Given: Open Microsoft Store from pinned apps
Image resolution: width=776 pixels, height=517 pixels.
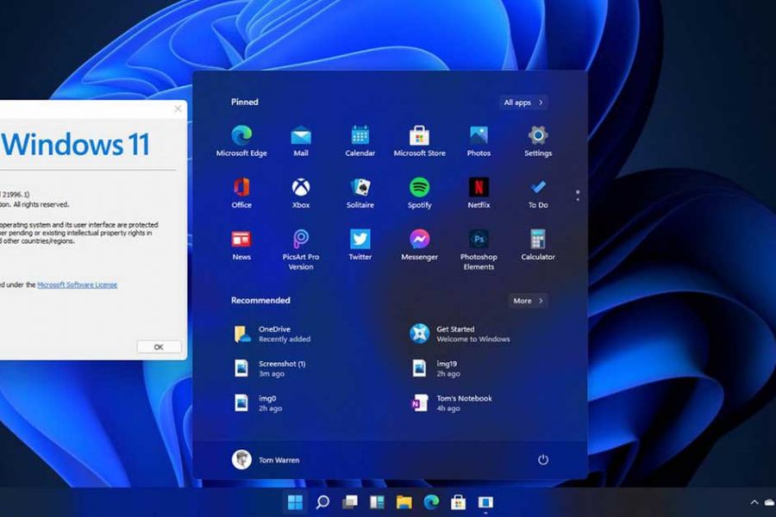Looking at the screenshot, I should tap(419, 141).
